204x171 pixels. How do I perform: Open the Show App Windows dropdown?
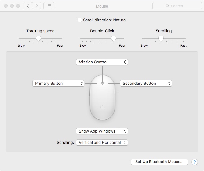click(x=102, y=131)
